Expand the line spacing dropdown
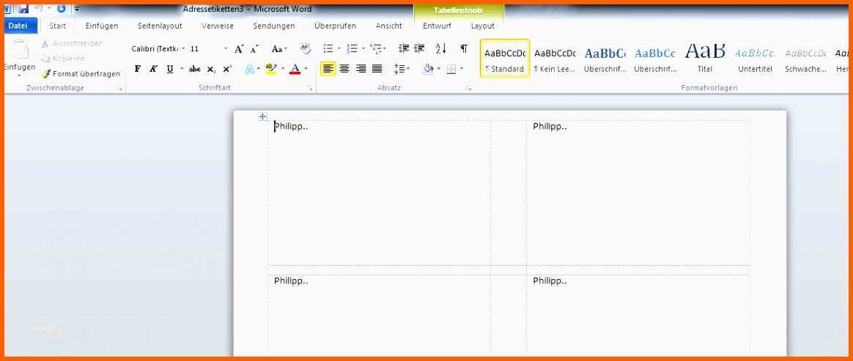This screenshot has width=853, height=361. (x=402, y=69)
